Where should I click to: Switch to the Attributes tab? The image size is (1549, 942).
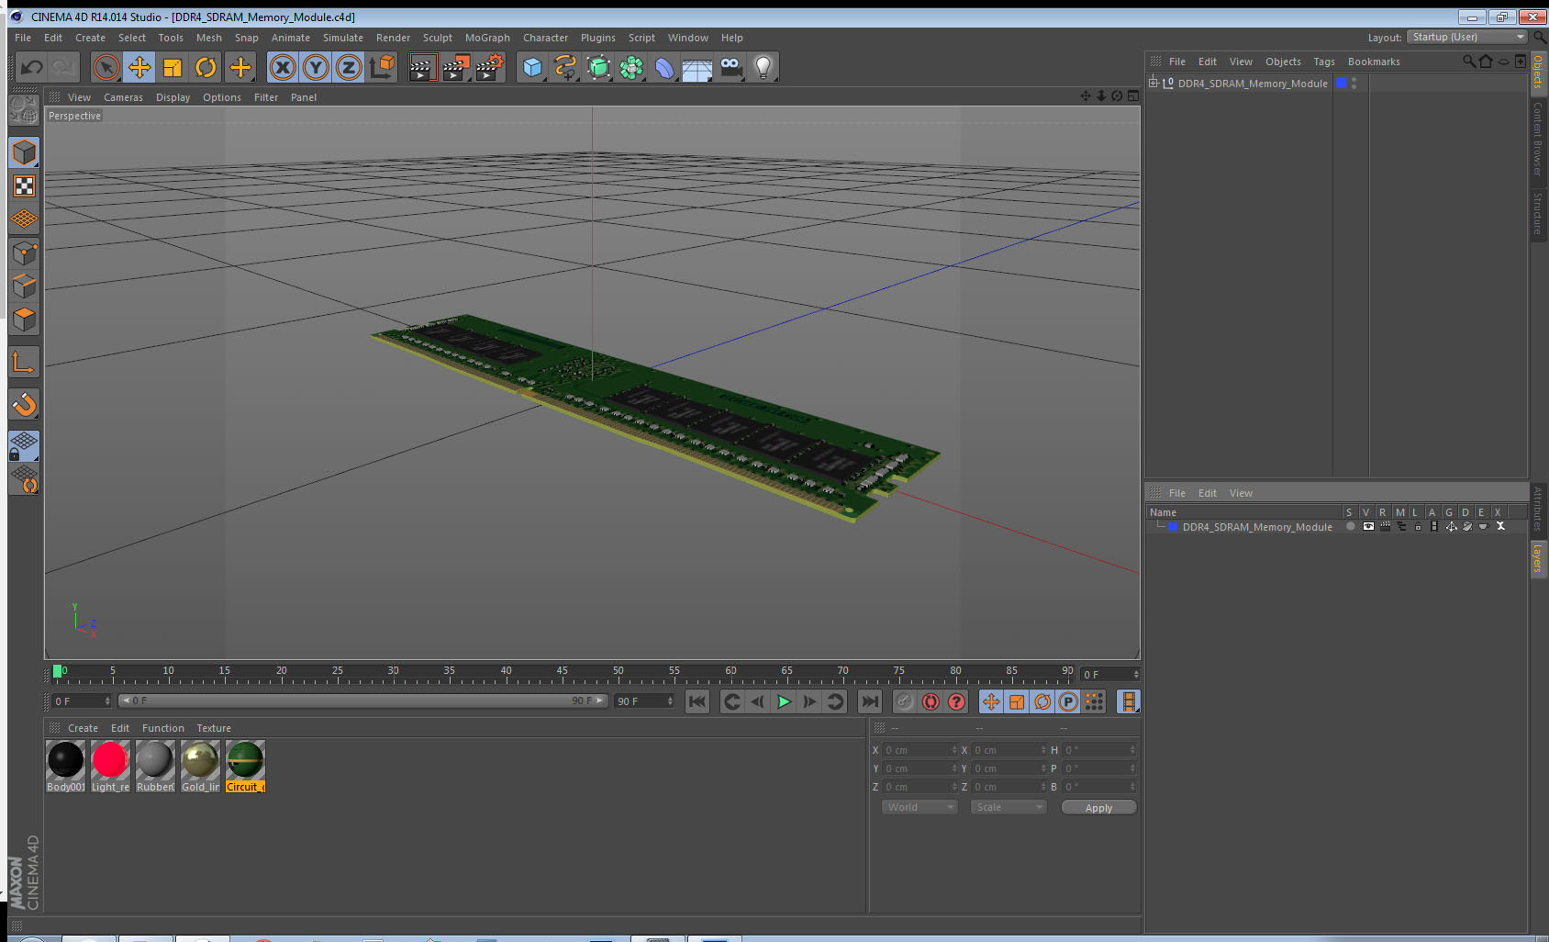[x=1538, y=510]
